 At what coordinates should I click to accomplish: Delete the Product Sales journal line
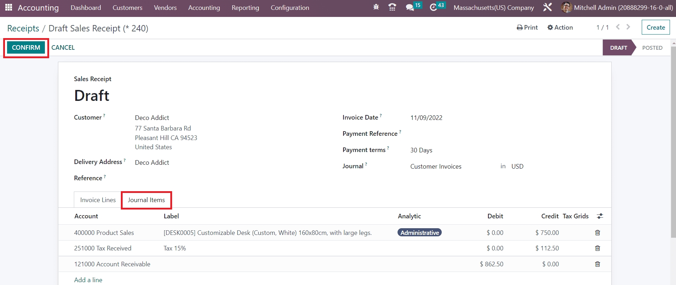pyautogui.click(x=598, y=233)
